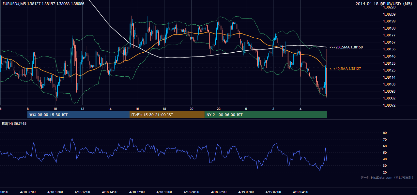Viewport: 417px width, 195px height.
Task: Click hour tick 22 under price chart
Action: [219, 109]
